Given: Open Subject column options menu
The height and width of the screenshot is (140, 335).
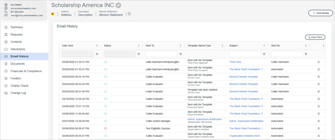Looking at the screenshot, I should [264, 46].
